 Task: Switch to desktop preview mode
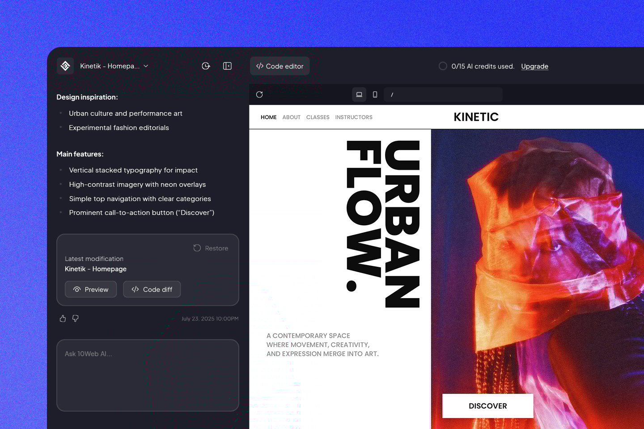359,95
